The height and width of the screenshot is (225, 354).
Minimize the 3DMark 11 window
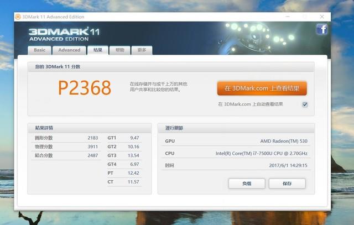click(288, 17)
